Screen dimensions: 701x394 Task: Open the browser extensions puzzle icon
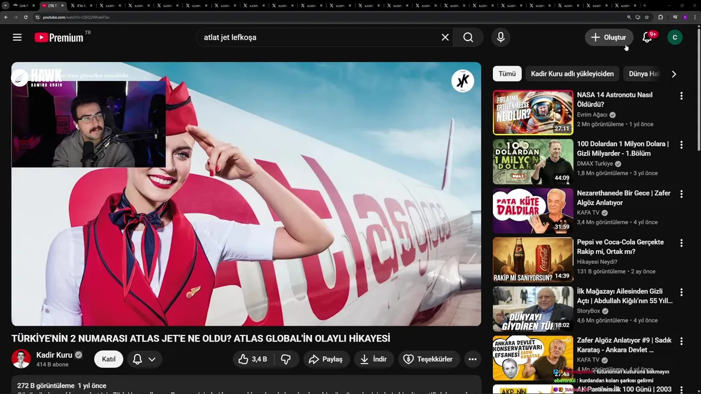tap(660, 17)
